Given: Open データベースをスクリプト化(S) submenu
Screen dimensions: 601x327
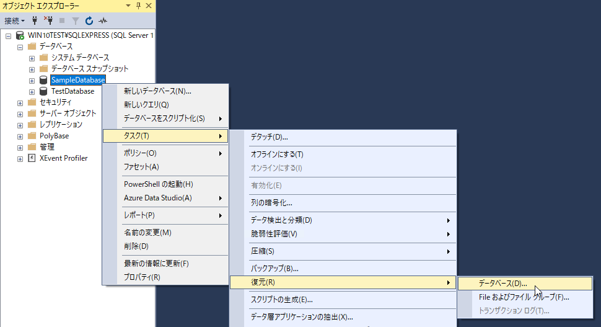Looking at the screenshot, I should coord(165,119).
